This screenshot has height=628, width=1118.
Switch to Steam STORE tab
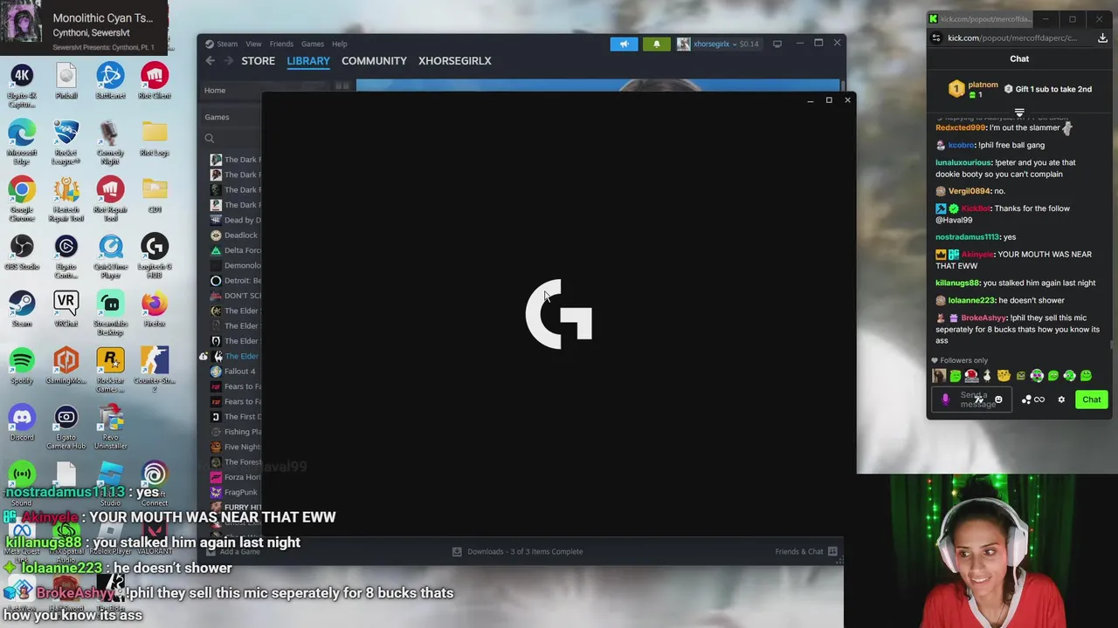[x=258, y=60]
